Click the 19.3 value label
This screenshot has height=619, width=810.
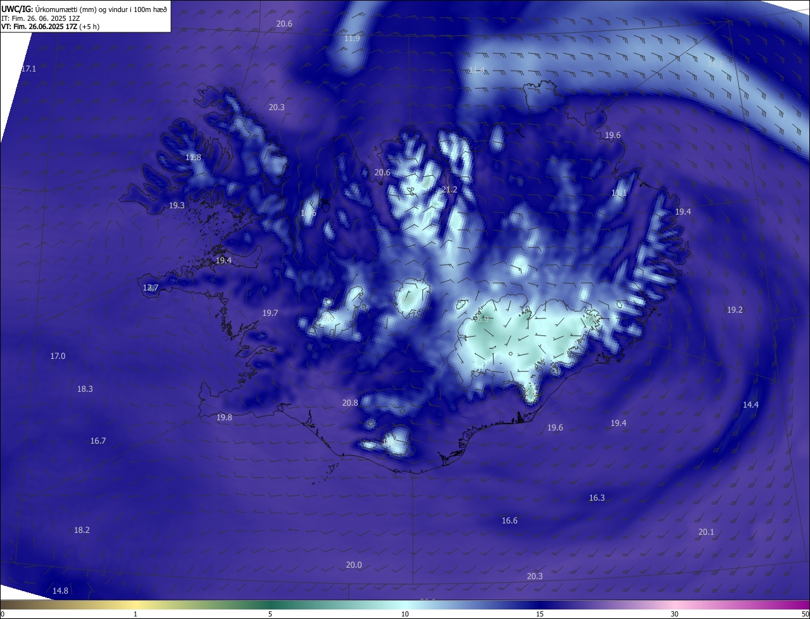[177, 205]
